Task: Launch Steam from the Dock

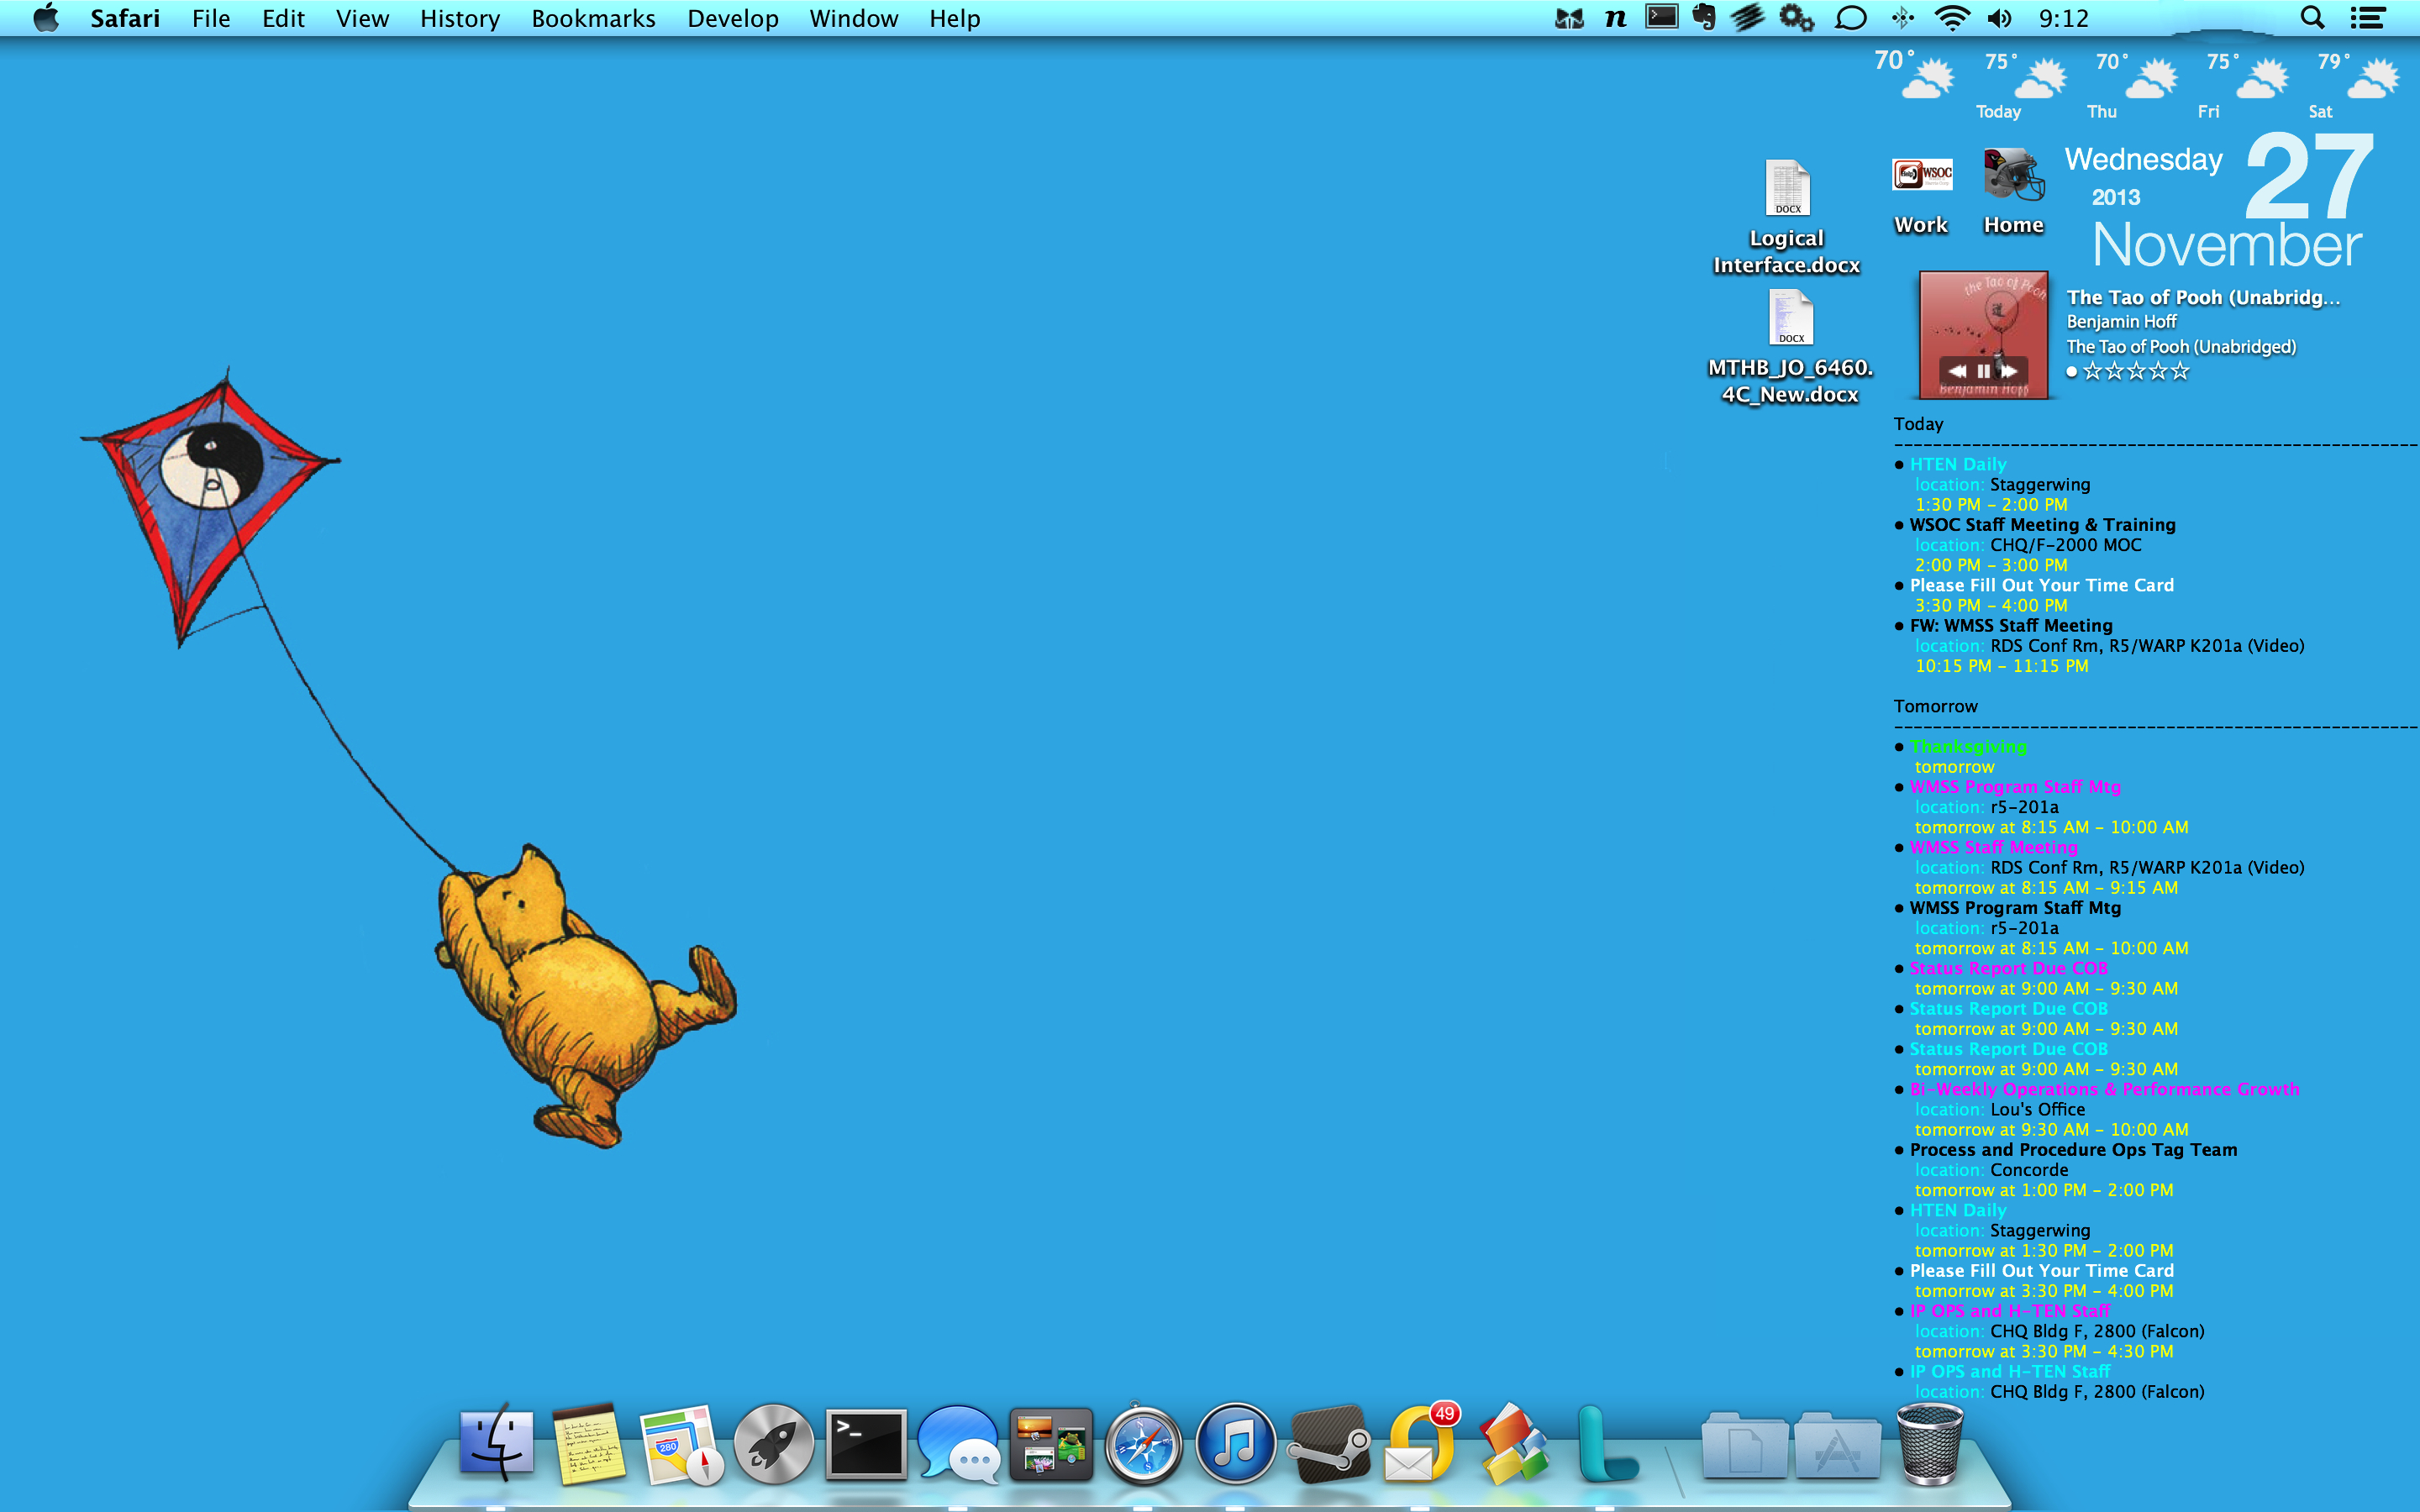Action: point(1329,1444)
